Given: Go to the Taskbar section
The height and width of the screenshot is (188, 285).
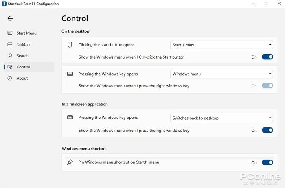Looking at the screenshot, I should 23,44.
